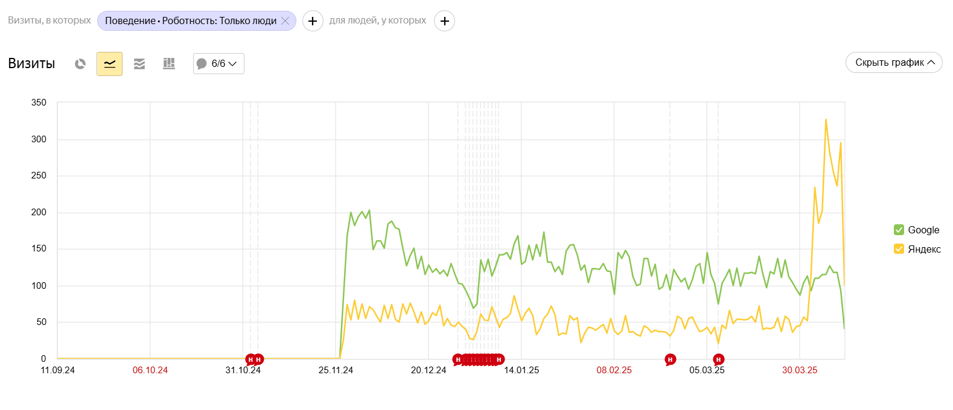The width and height of the screenshot is (953, 410).
Task: Click the highest peak of the yellow Яндекс line
Action: (x=826, y=120)
